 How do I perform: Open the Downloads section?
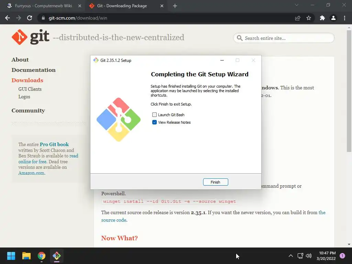27,80
